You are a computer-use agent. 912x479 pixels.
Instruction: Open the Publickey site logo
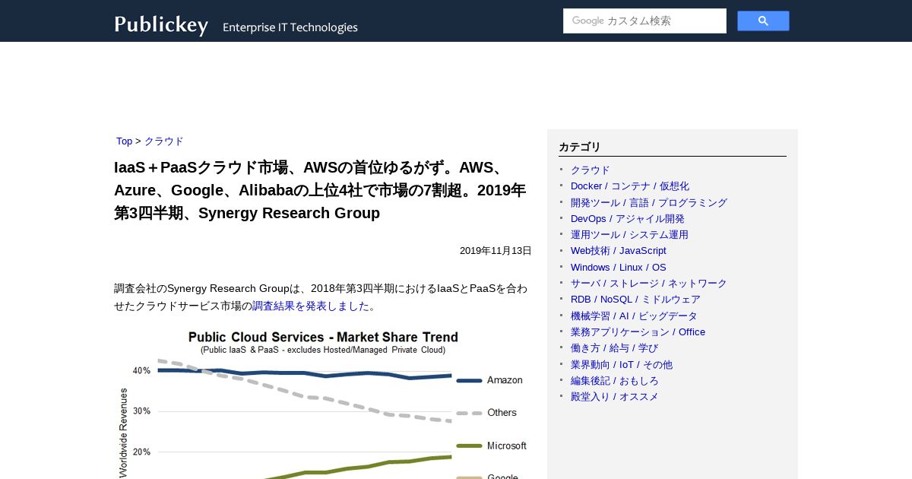(x=161, y=25)
